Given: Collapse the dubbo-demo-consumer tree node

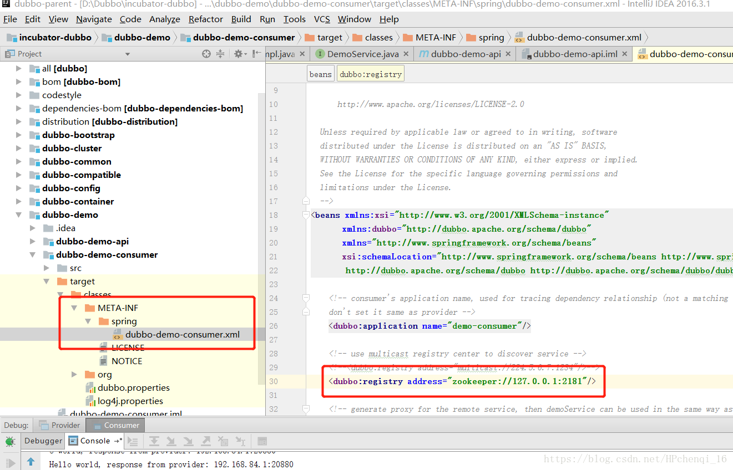Looking at the screenshot, I should 33,255.
